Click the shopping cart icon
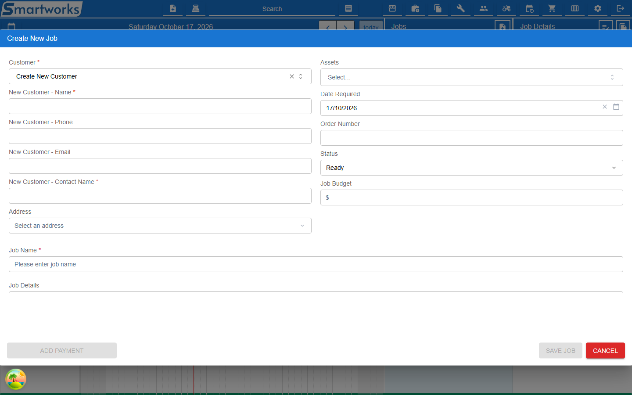 point(552,8)
